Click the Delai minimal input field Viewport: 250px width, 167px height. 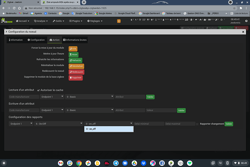point(149,124)
